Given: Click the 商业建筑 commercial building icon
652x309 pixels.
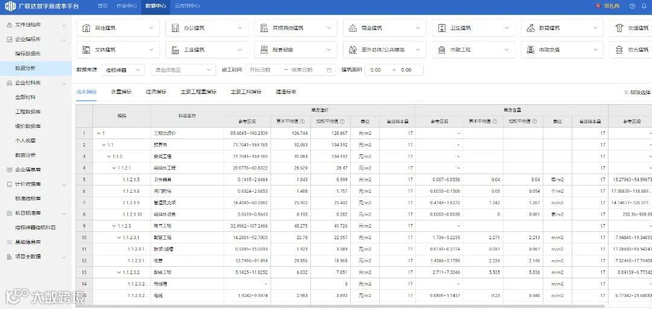Looking at the screenshot, I should coord(353,28).
